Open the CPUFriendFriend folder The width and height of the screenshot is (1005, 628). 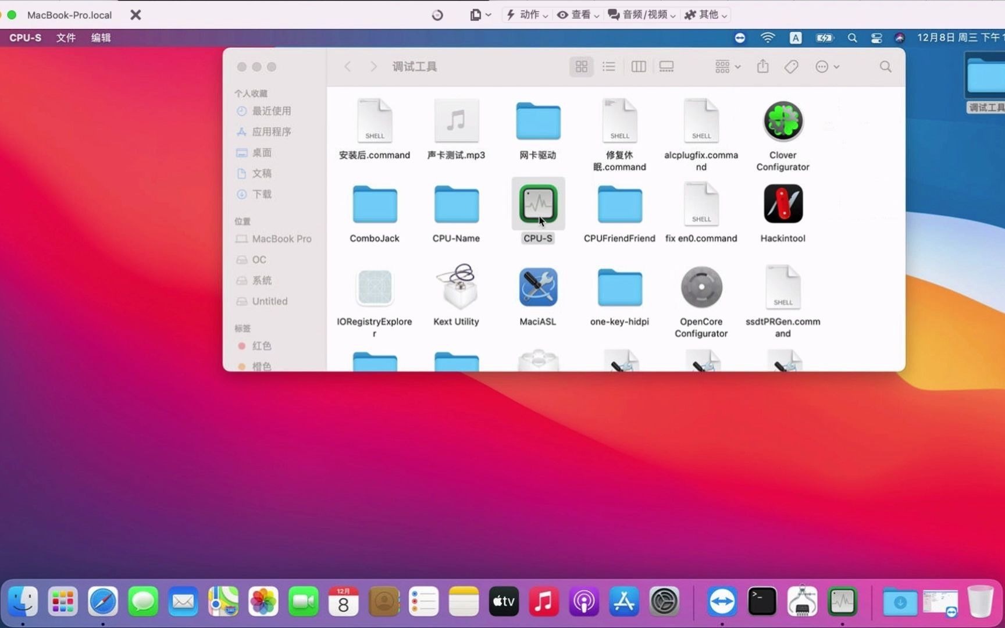pos(619,204)
